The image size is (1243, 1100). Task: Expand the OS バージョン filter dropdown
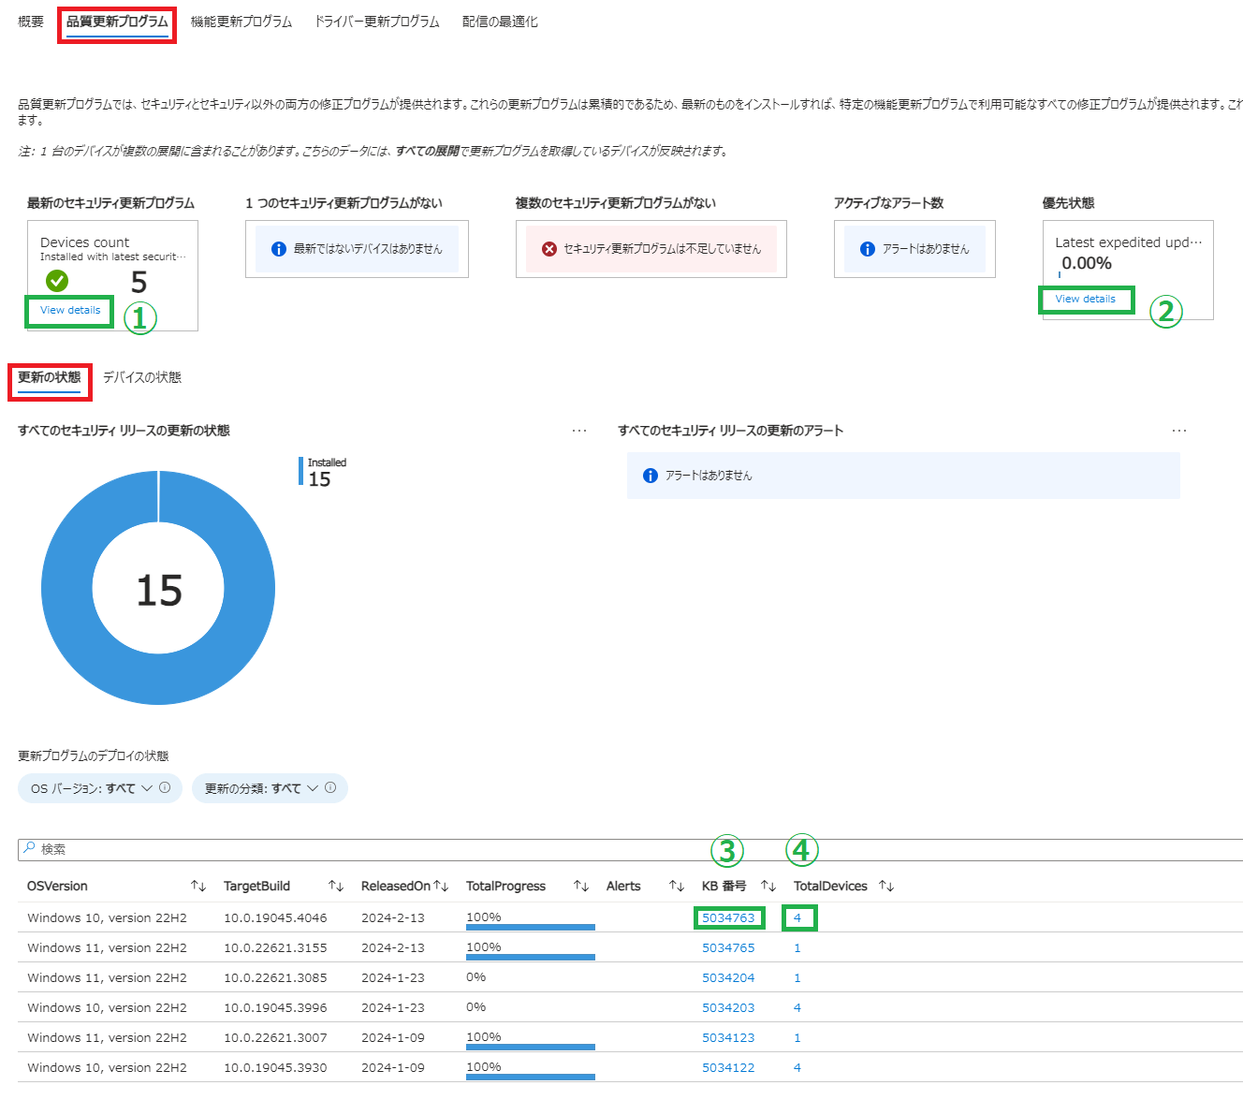coord(100,788)
